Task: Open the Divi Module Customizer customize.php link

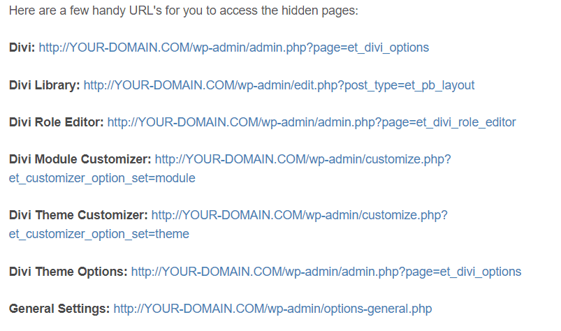Action: click(x=303, y=159)
